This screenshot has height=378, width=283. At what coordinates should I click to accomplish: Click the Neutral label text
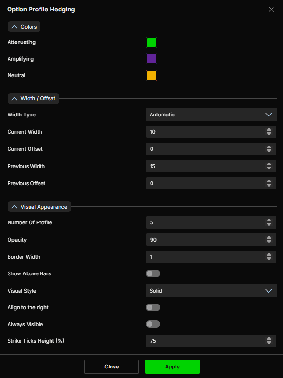click(16, 75)
